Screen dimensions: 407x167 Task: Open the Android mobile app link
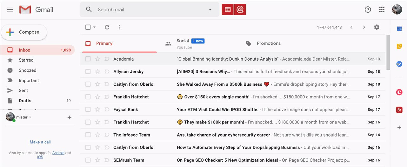[58, 153]
